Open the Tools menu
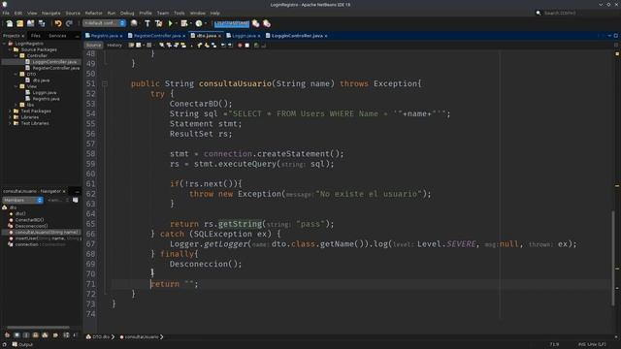 (179, 13)
